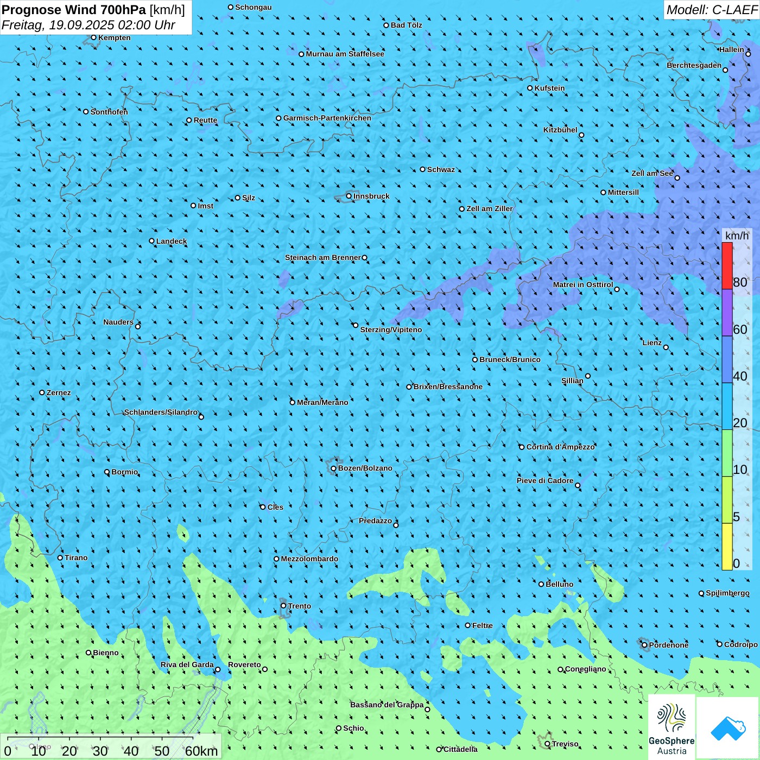Image resolution: width=760 pixels, height=760 pixels.
Task: Click the 'Bienno' label
Action: pos(106,653)
